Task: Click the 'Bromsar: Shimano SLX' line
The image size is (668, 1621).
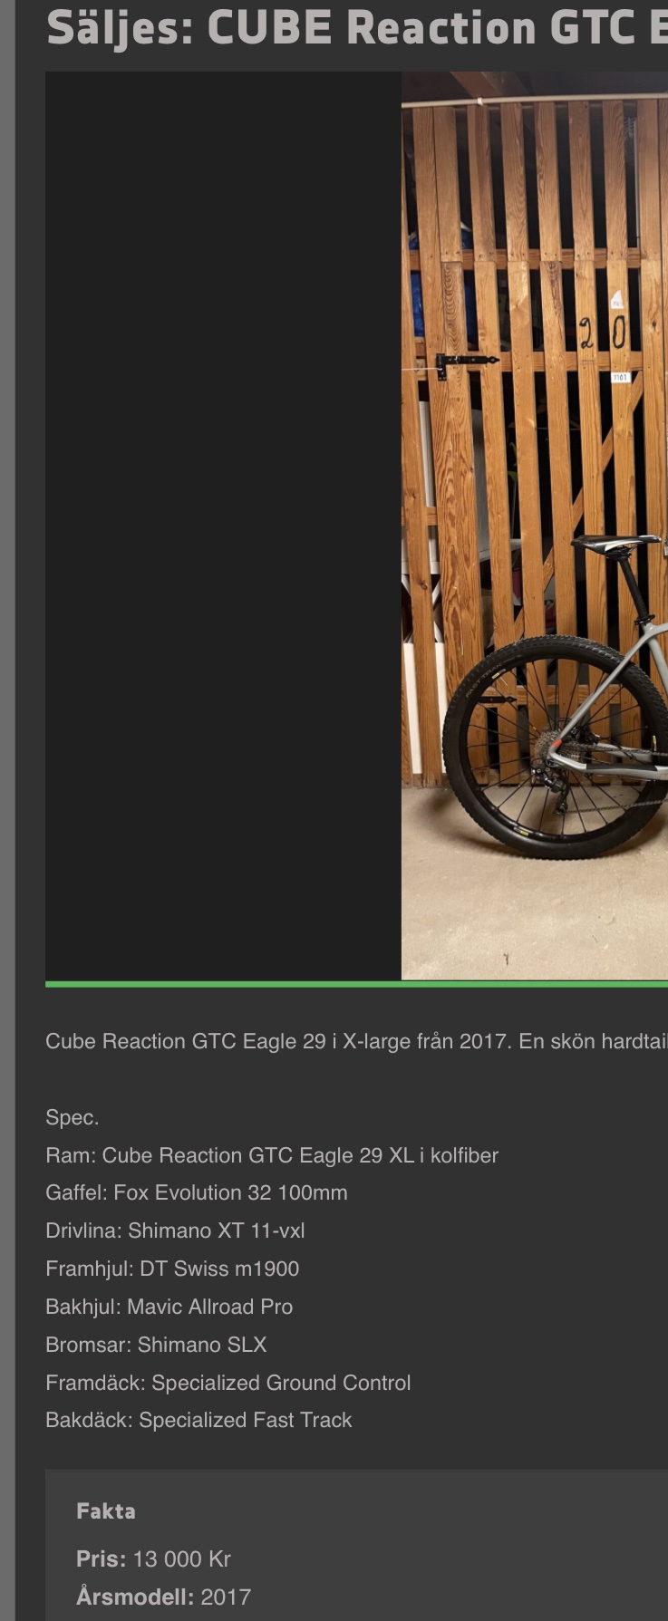Action: (156, 1345)
